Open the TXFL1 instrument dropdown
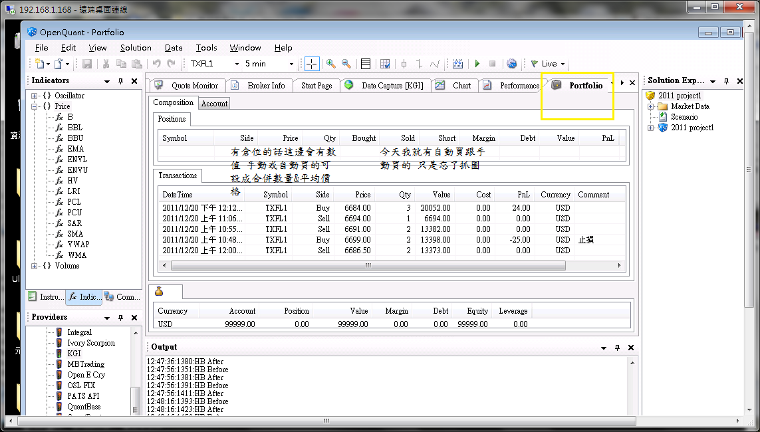The height and width of the screenshot is (432, 760). pos(237,64)
